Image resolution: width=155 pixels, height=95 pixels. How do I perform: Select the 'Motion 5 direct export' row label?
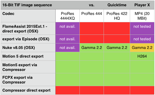click(x=28, y=56)
